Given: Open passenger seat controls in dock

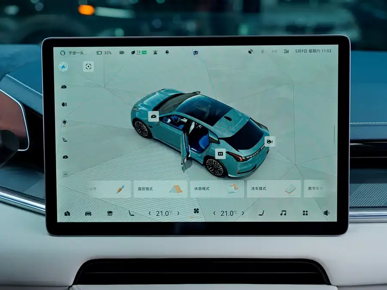Looking at the screenshot, I should click(x=261, y=213).
